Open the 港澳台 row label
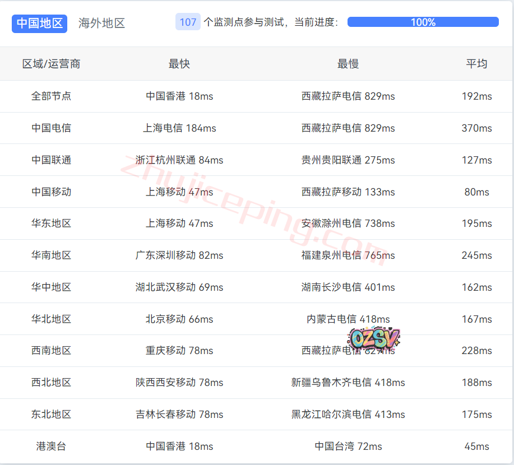 (51, 447)
